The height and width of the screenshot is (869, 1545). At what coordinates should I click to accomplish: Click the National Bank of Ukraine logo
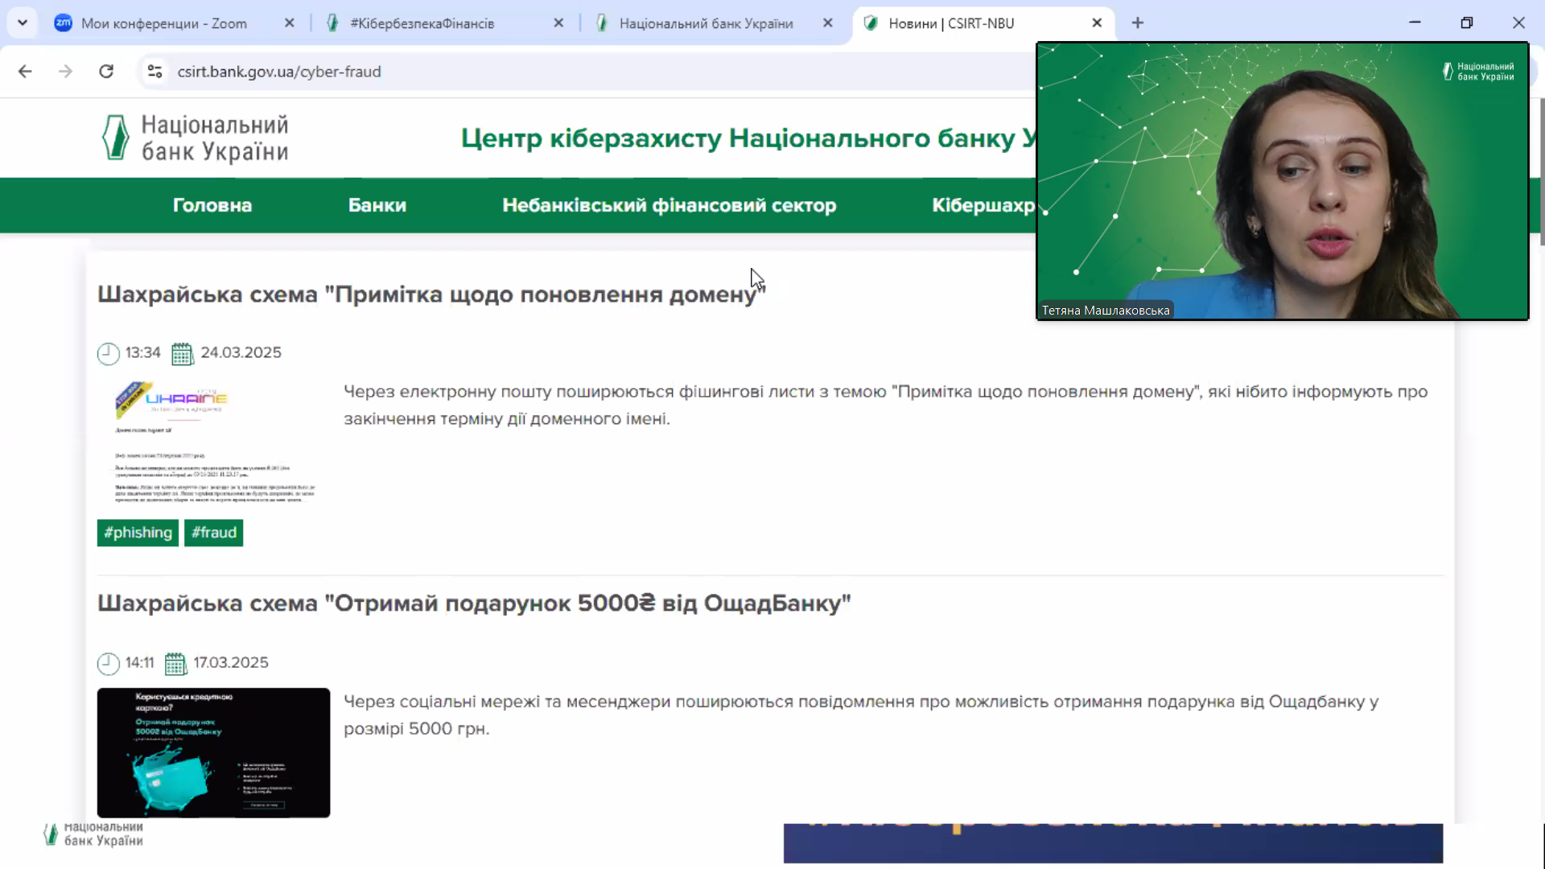coord(195,138)
